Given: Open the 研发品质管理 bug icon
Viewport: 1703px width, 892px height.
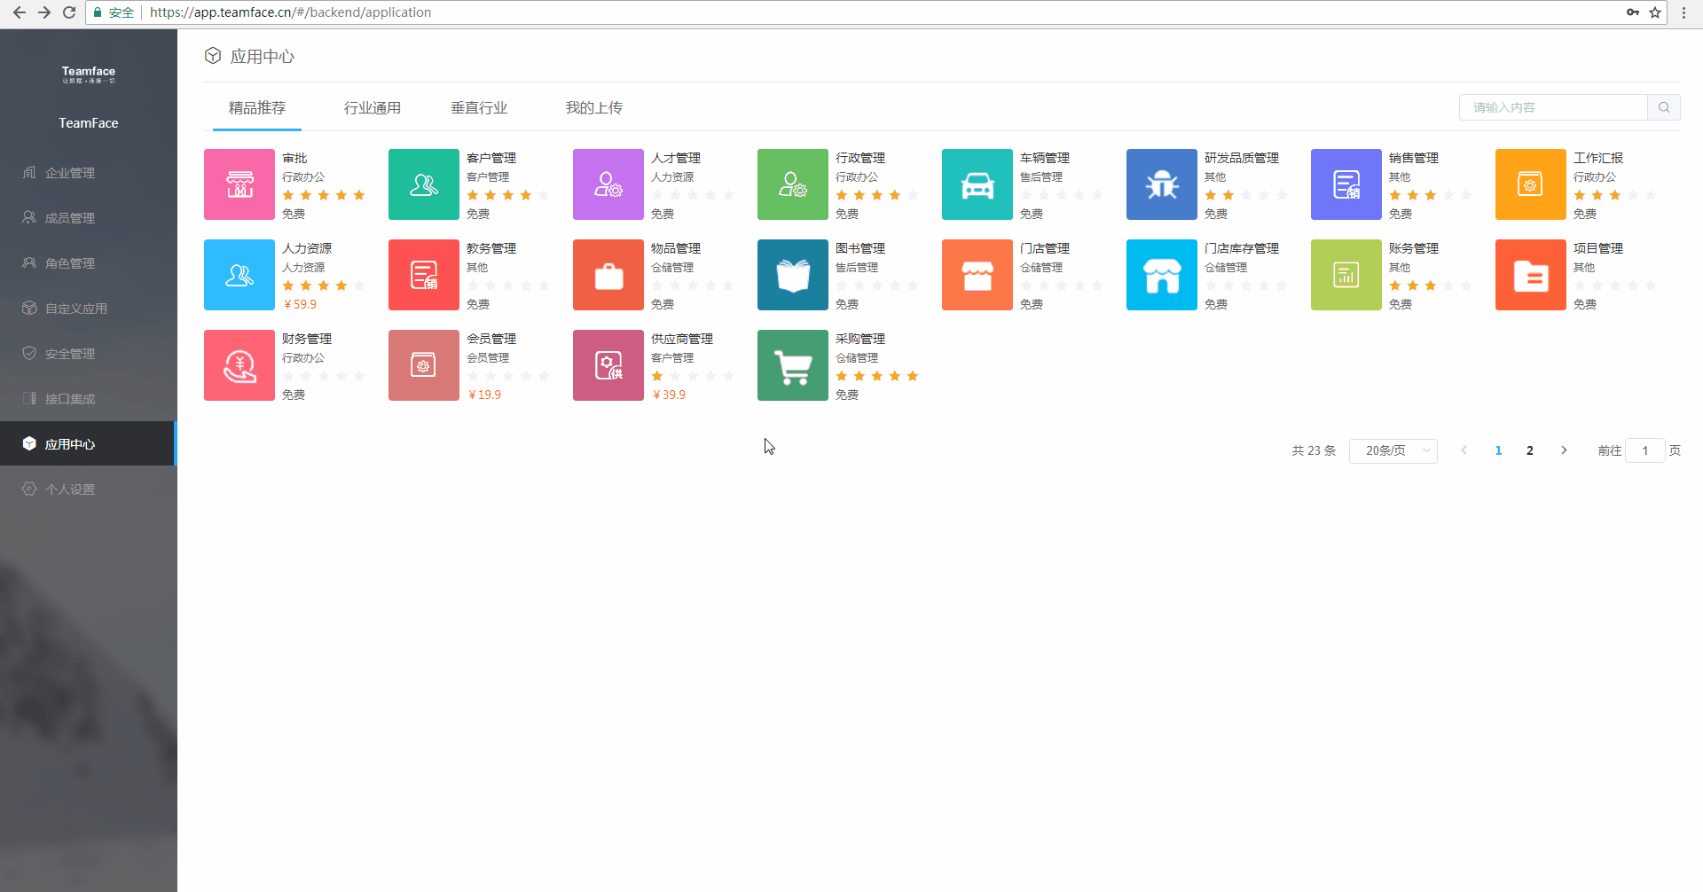Looking at the screenshot, I should 1161,184.
